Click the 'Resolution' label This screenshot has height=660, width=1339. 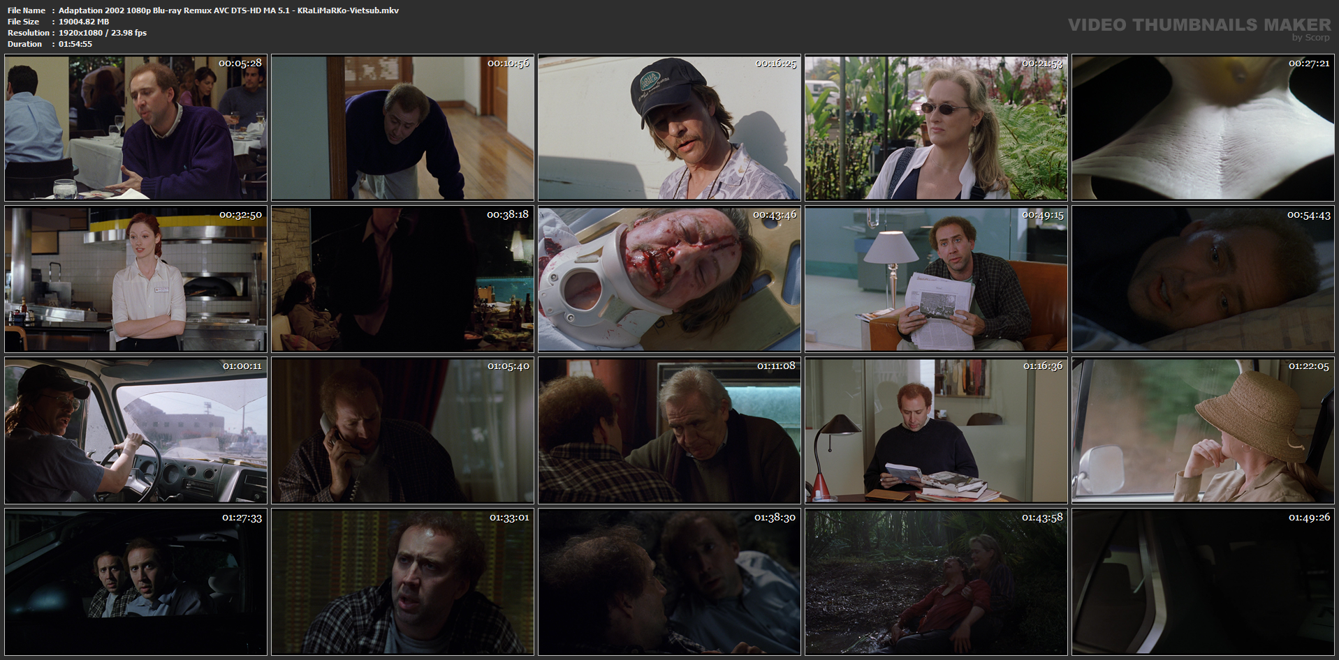pos(29,33)
